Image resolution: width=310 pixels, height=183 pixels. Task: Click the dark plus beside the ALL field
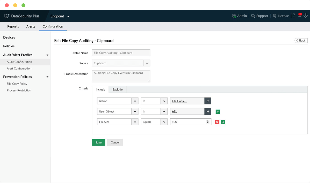(x=208, y=111)
